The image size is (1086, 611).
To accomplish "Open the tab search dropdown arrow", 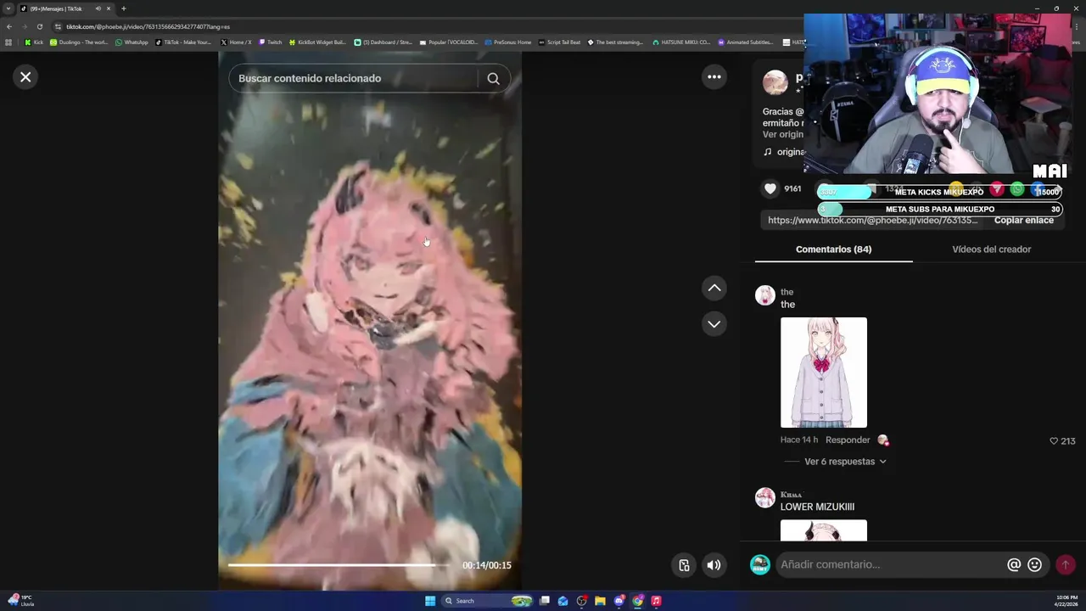I will coord(8,8).
